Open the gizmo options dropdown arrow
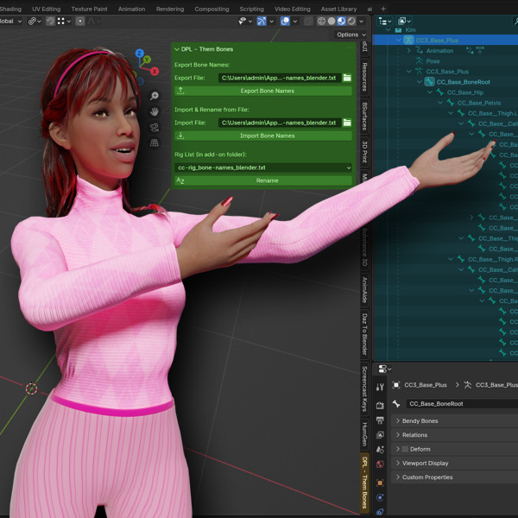Image resolution: width=518 pixels, height=518 pixels. pyautogui.click(x=272, y=21)
